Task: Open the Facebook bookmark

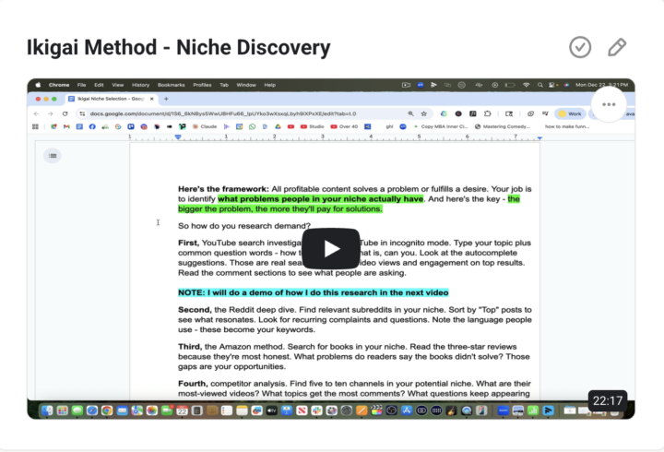Action: tap(92, 126)
